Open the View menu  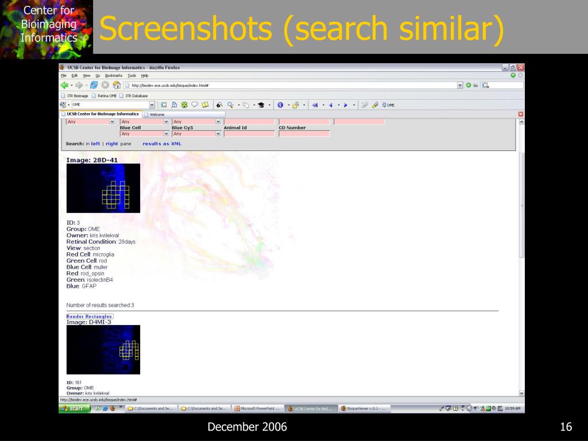coord(86,75)
